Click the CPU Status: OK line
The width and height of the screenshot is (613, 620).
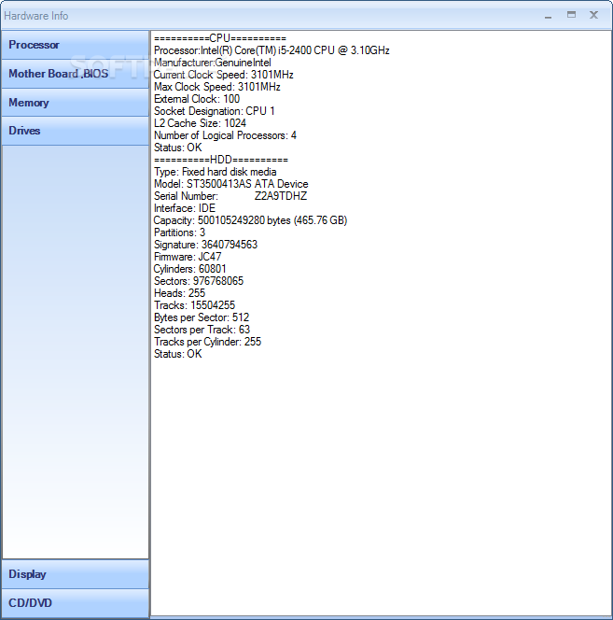[x=178, y=148]
